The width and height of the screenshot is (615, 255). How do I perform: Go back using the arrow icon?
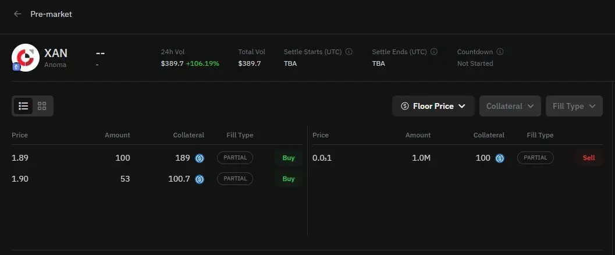[17, 14]
